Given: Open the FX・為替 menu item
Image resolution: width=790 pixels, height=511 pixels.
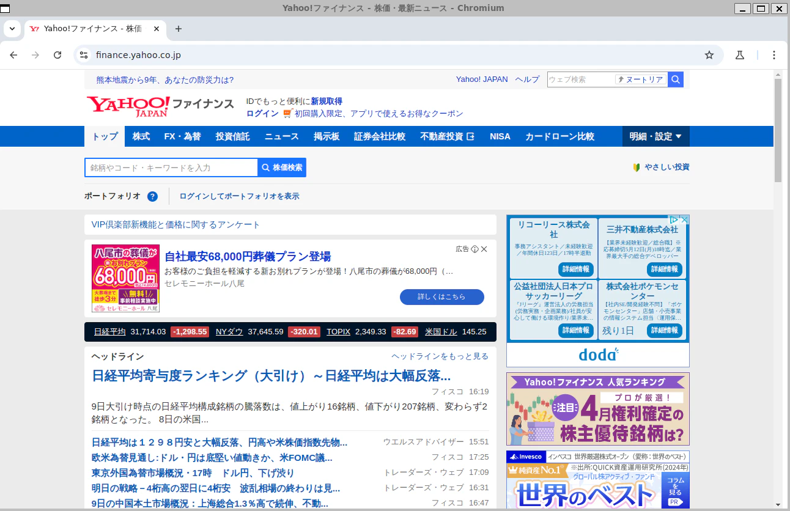Looking at the screenshot, I should 182,136.
